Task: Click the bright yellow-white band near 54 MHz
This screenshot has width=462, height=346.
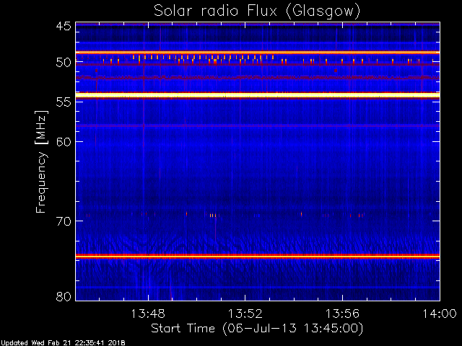Action: [x=258, y=95]
